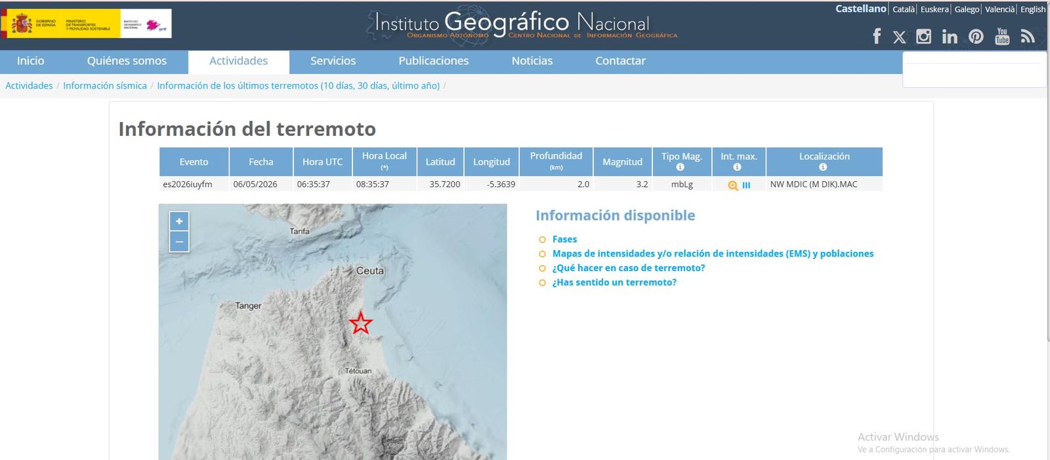This screenshot has height=460, width=1050.
Task: Click the Fecha column header
Action: coord(261,162)
